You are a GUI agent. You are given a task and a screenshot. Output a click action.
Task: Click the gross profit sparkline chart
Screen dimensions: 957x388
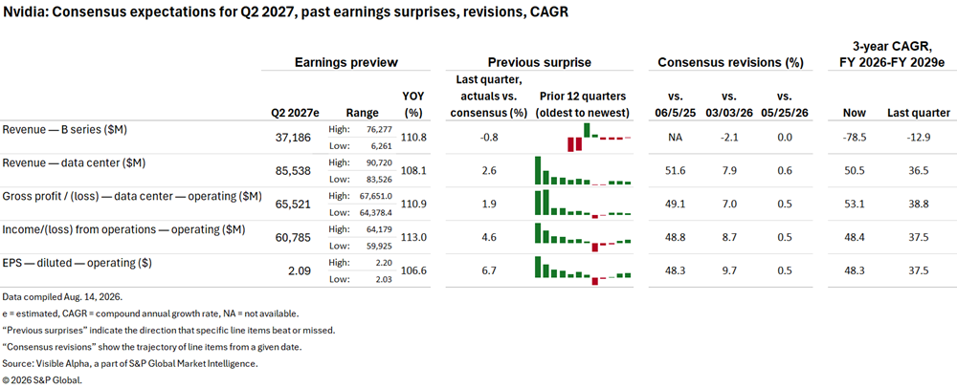[x=583, y=205]
